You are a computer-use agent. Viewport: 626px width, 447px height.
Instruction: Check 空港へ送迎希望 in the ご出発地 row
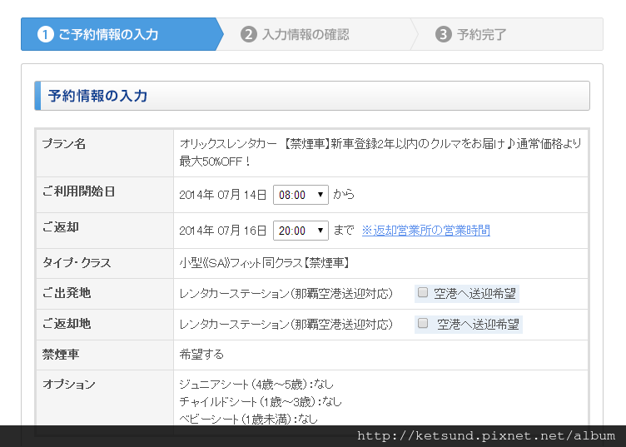click(423, 292)
